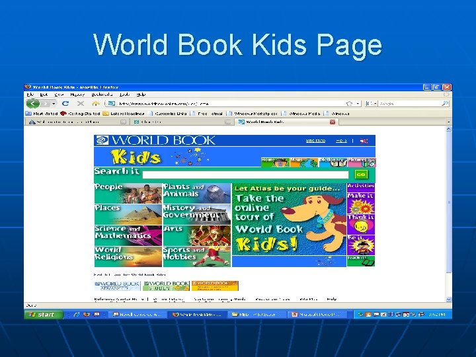This screenshot has height=357, width=476.
Task: Open the Help menu
Action: [141, 95]
